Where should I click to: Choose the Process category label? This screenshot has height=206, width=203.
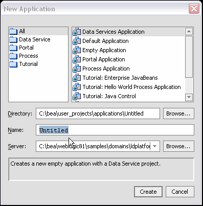click(29, 56)
